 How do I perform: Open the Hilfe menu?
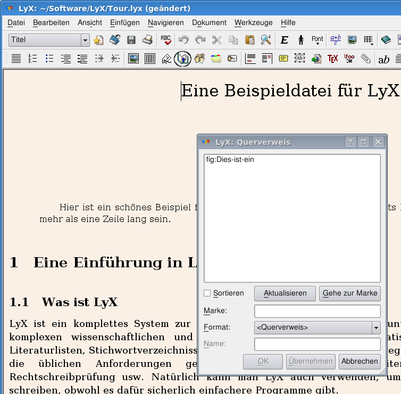click(x=288, y=22)
